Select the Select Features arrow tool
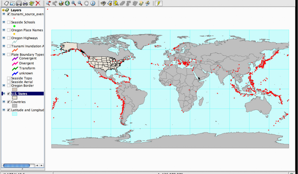298x174 pixels. (x=116, y=3)
